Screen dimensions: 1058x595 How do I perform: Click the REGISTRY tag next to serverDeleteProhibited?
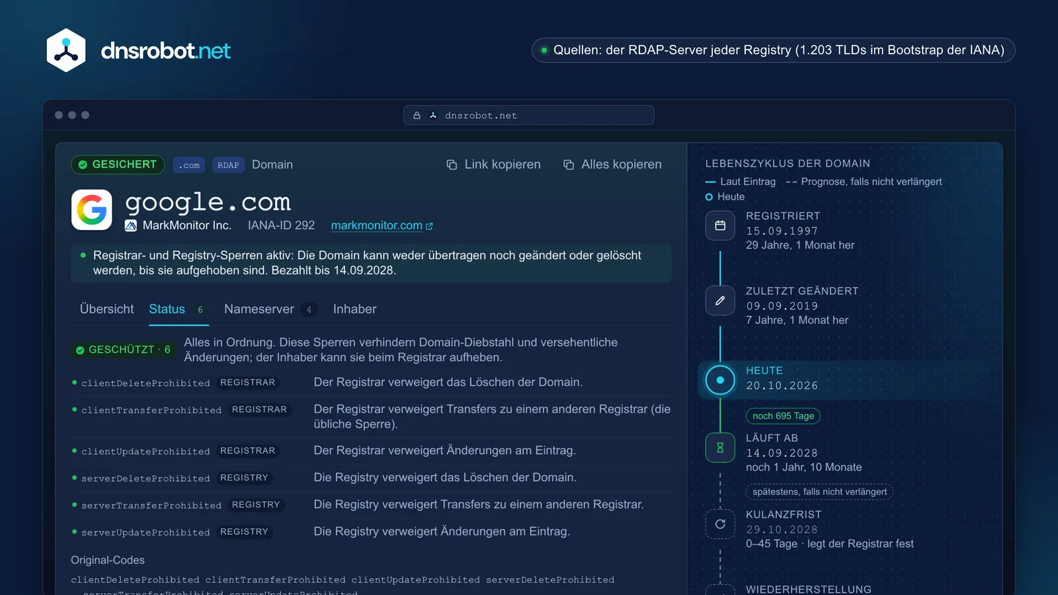(x=244, y=478)
